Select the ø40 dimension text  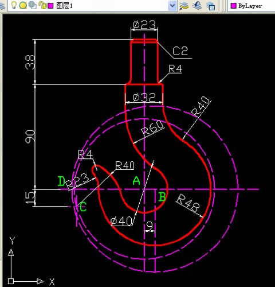121,221
